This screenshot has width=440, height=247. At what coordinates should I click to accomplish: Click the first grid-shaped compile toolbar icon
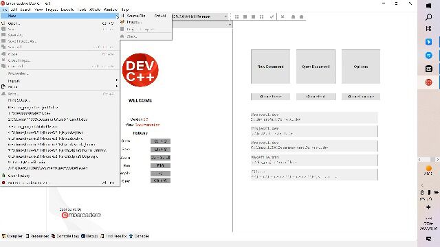click(x=236, y=16)
